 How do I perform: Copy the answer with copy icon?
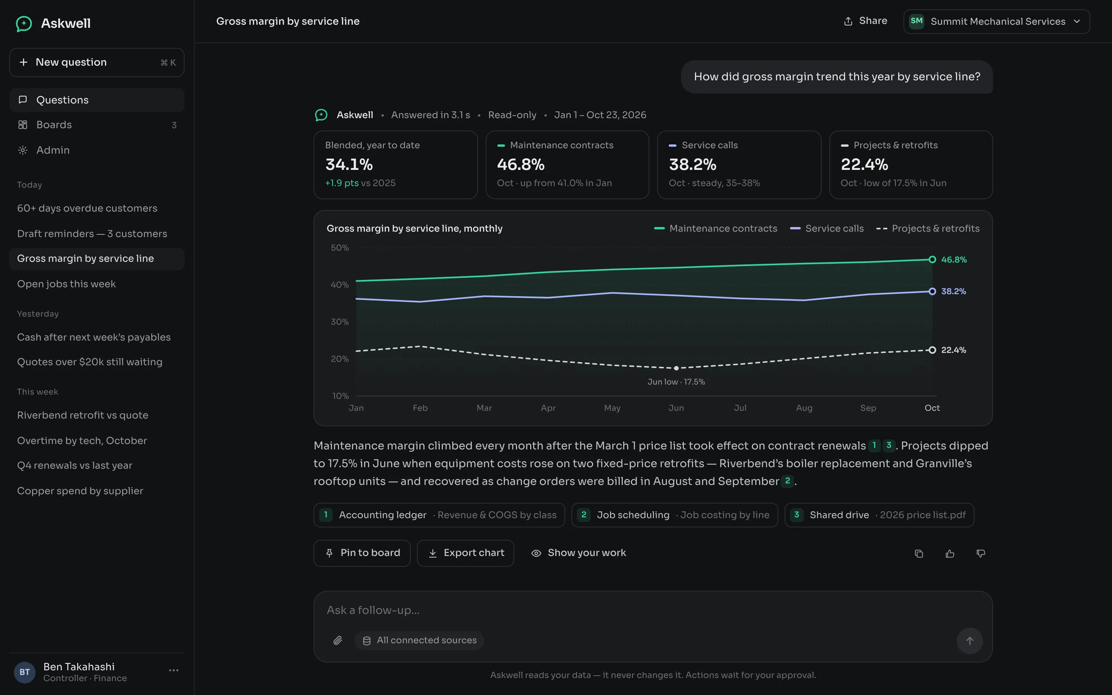919,554
